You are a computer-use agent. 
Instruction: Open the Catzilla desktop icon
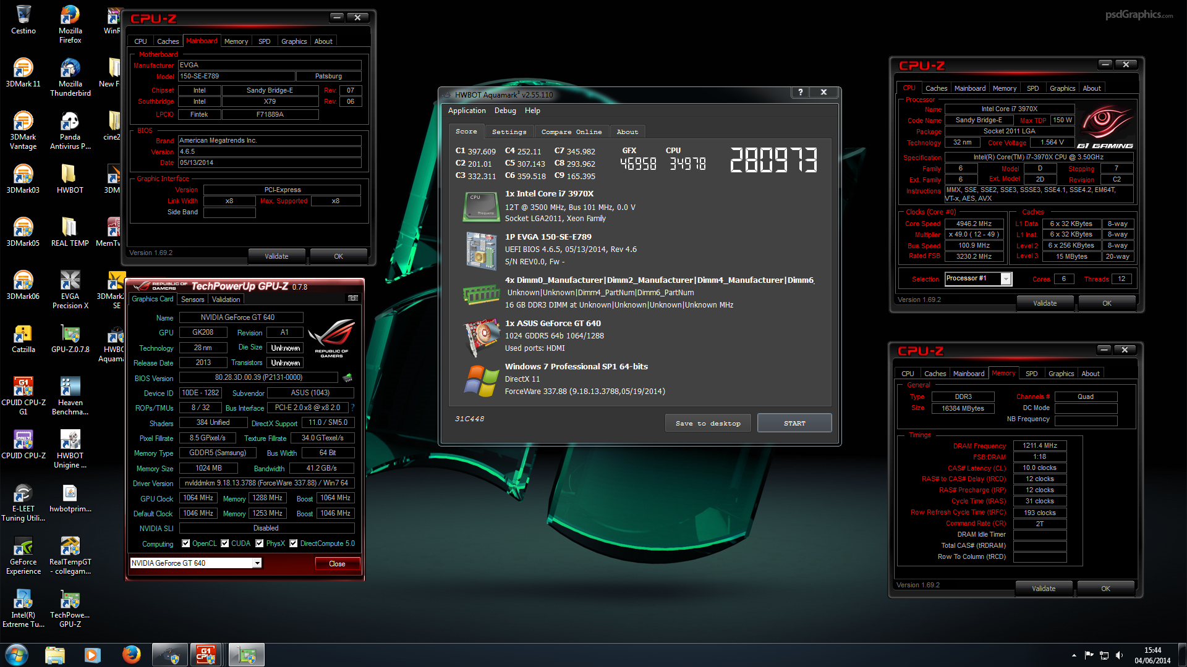click(23, 338)
